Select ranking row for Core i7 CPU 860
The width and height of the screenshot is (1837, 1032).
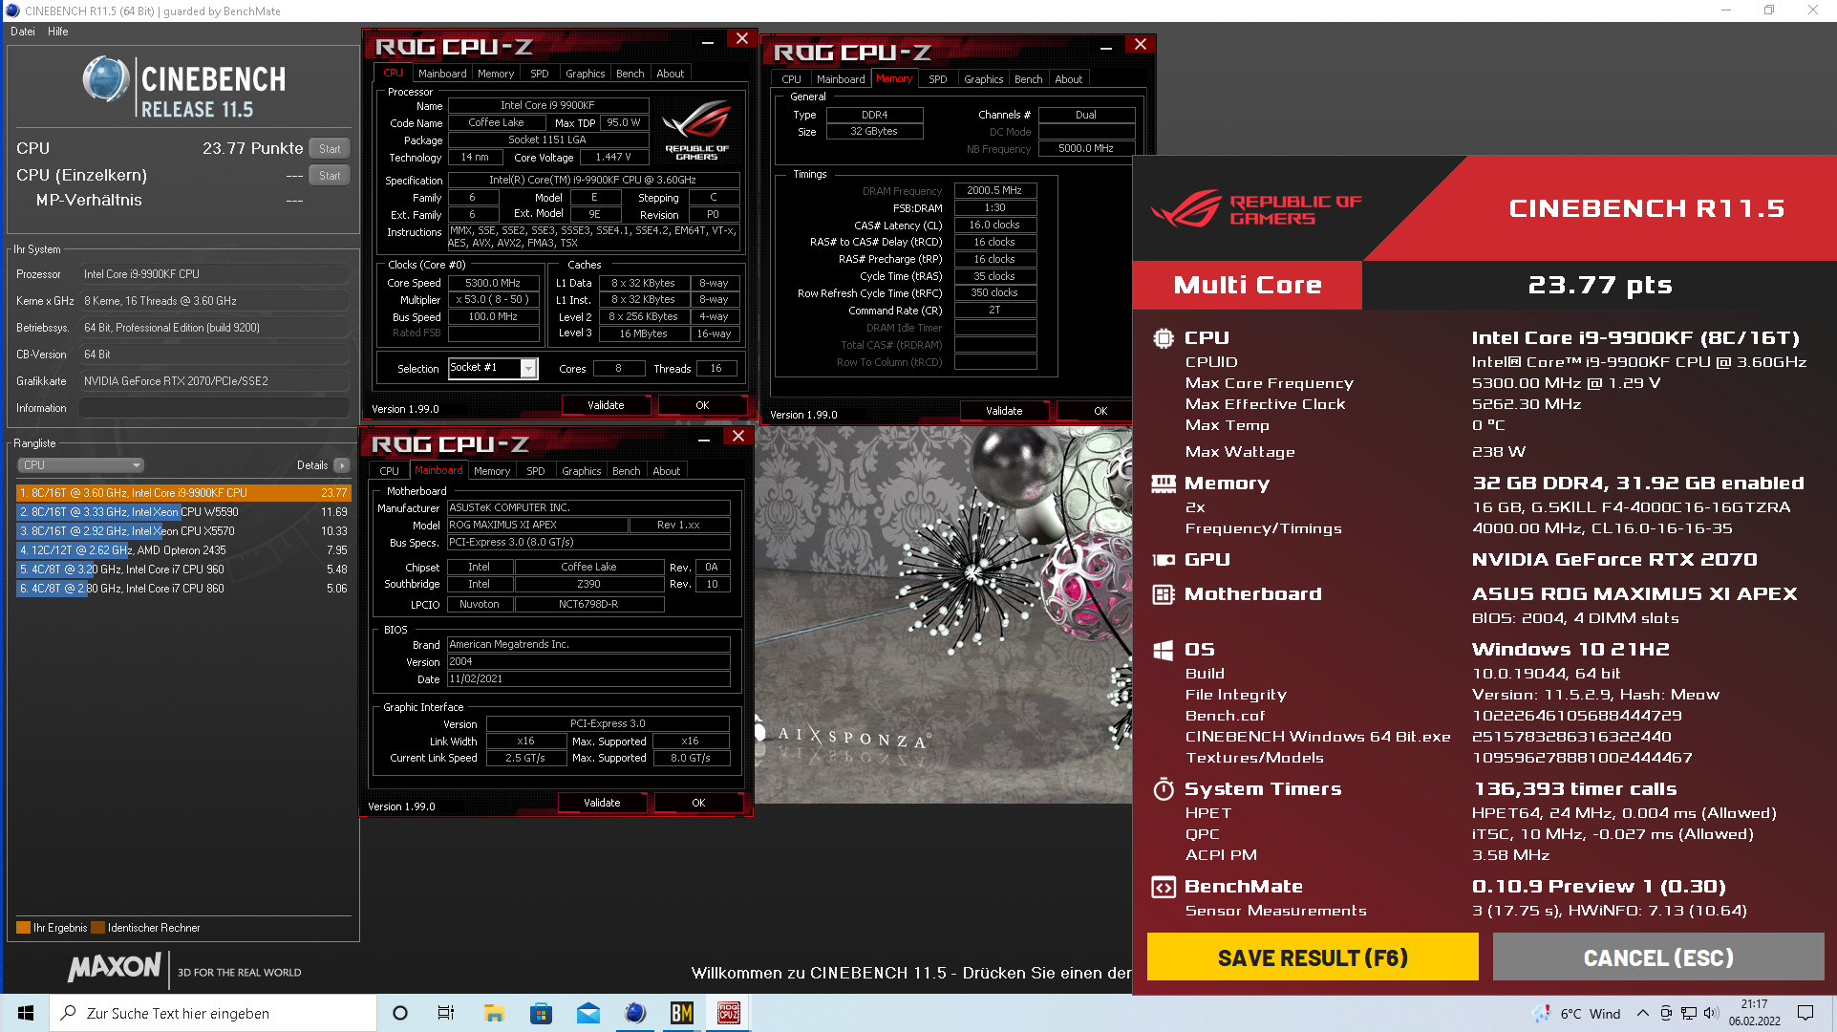click(183, 589)
